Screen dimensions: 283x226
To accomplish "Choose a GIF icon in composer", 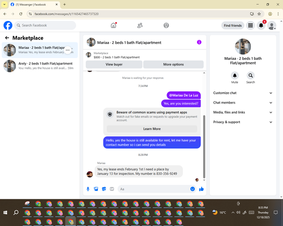I will pyautogui.click(x=112, y=189).
